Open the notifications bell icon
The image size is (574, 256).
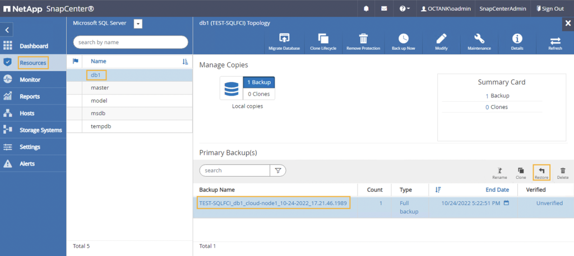(x=367, y=9)
